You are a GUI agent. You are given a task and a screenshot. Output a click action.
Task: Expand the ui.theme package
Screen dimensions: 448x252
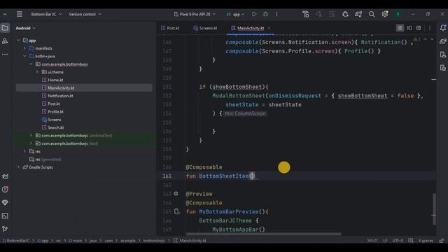tap(37, 72)
